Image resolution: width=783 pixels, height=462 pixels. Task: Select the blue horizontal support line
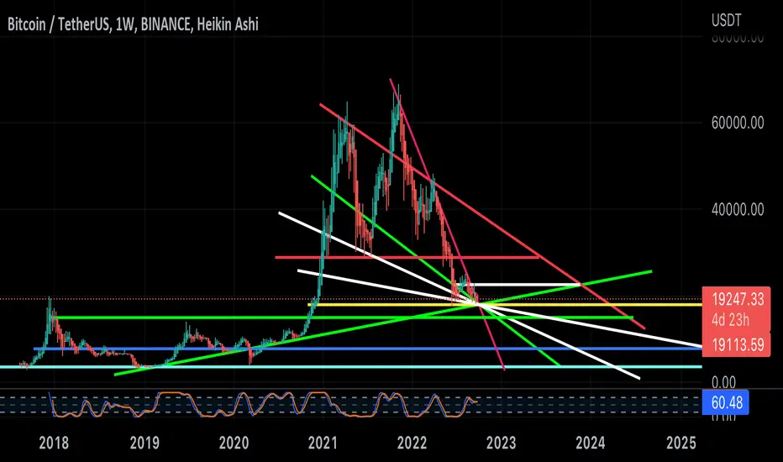[x=367, y=349]
